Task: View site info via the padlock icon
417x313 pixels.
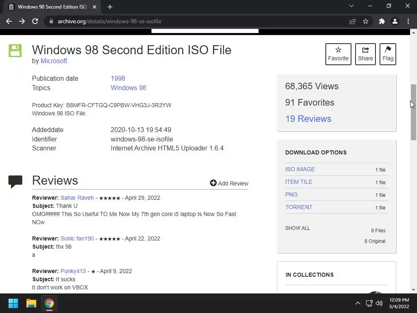Action: point(51,21)
